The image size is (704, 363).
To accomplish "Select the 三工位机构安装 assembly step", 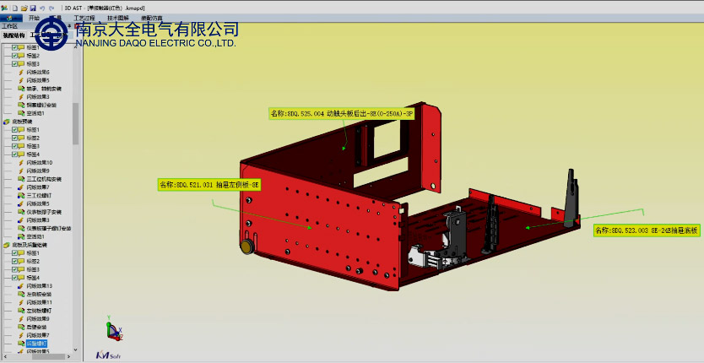I will (42, 179).
